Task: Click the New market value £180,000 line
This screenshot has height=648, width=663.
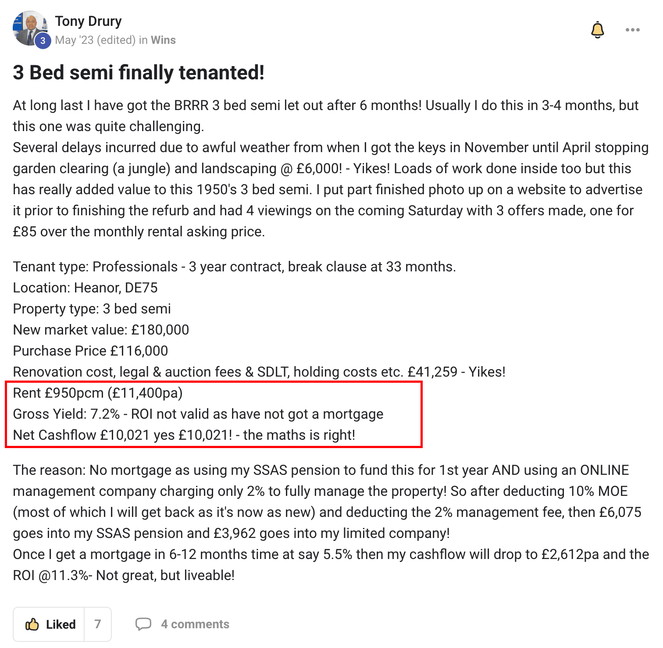Action: point(101,330)
